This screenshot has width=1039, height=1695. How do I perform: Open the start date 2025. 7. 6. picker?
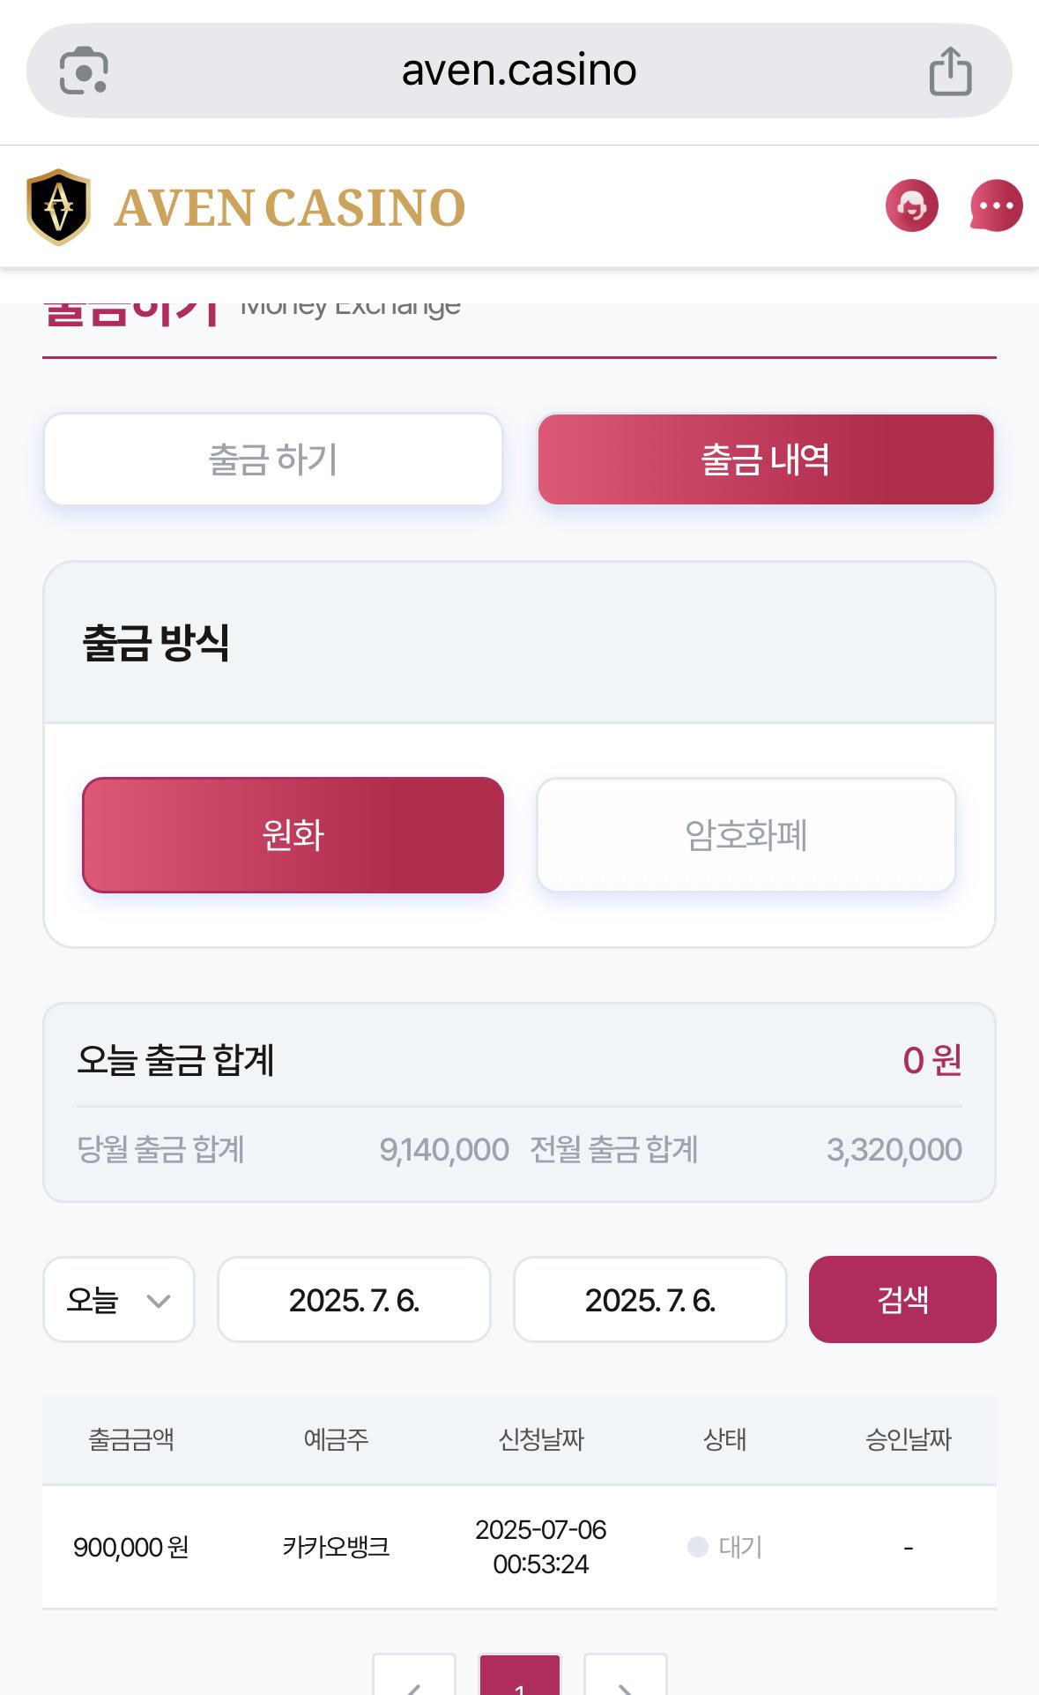(354, 1300)
